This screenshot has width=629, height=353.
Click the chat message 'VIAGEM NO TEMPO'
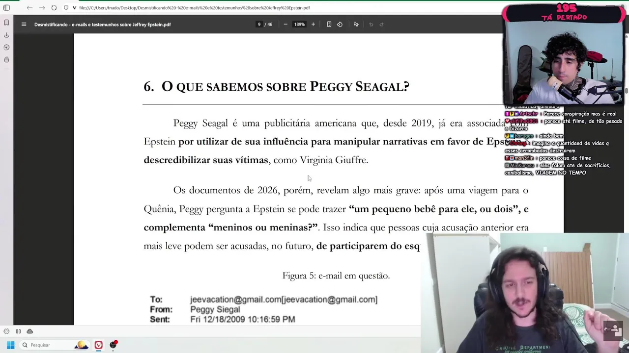[x=561, y=173]
